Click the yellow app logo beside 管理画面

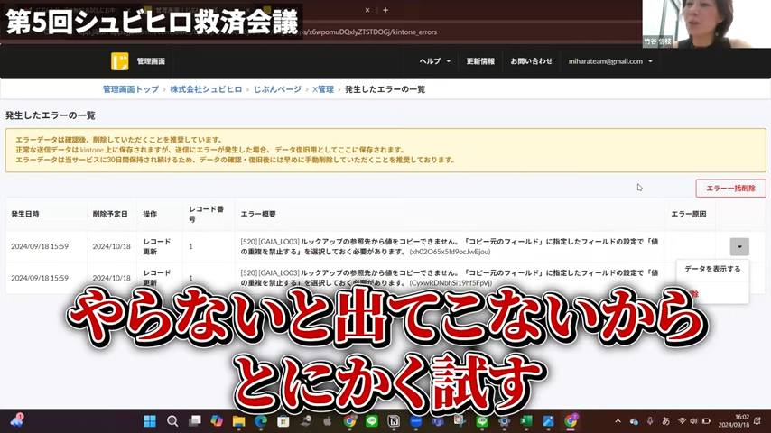pos(119,61)
